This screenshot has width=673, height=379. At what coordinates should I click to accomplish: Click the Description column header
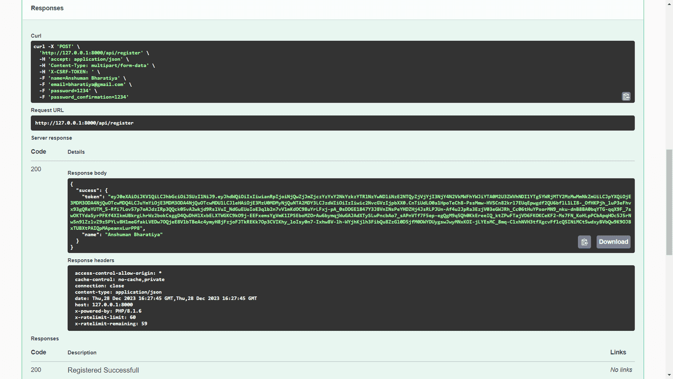tap(82, 352)
